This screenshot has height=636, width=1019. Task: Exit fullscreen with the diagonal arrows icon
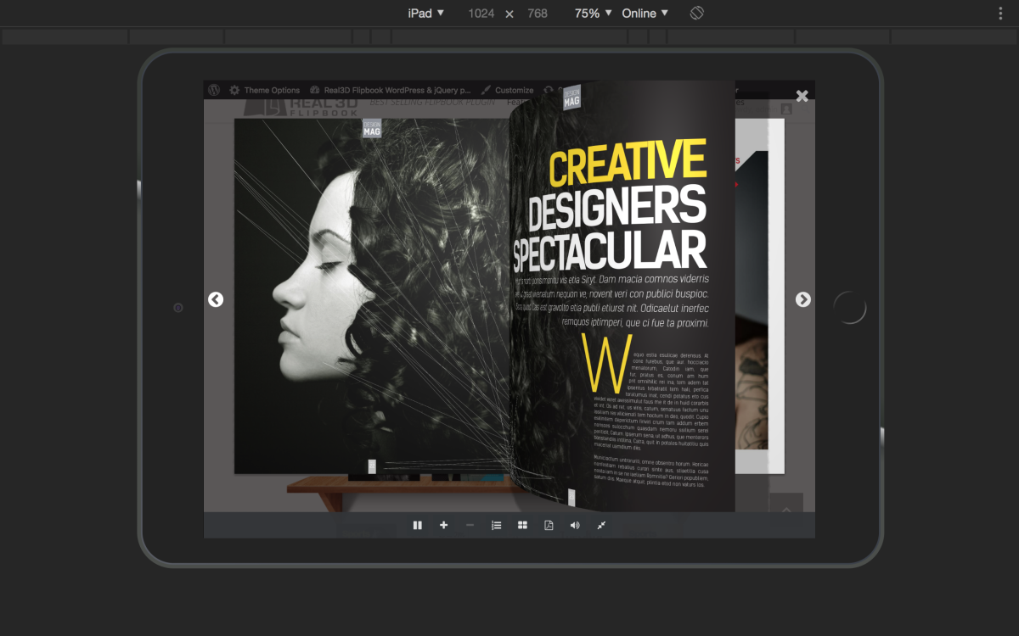pos(600,525)
